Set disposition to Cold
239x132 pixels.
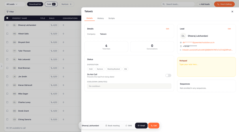[x=91, y=69]
